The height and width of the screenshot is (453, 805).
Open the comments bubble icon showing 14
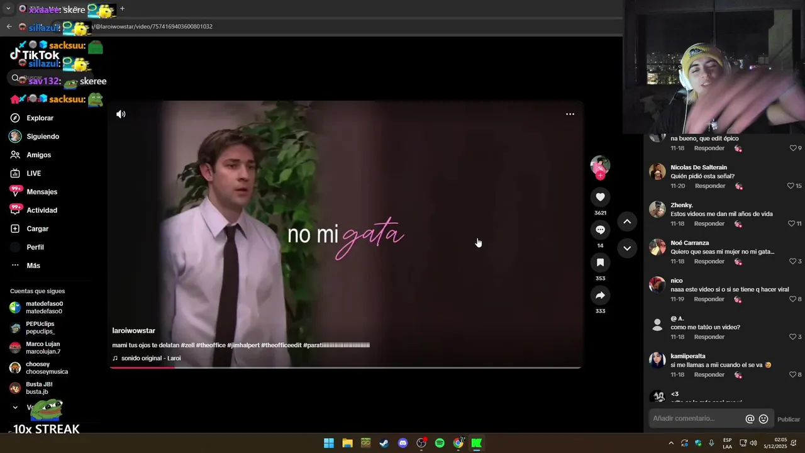click(x=600, y=230)
